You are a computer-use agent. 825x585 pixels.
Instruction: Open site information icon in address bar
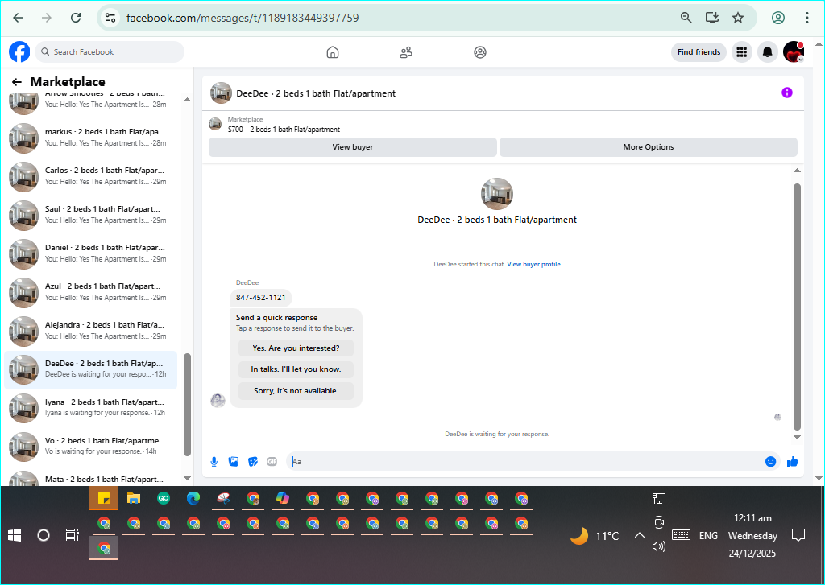110,18
